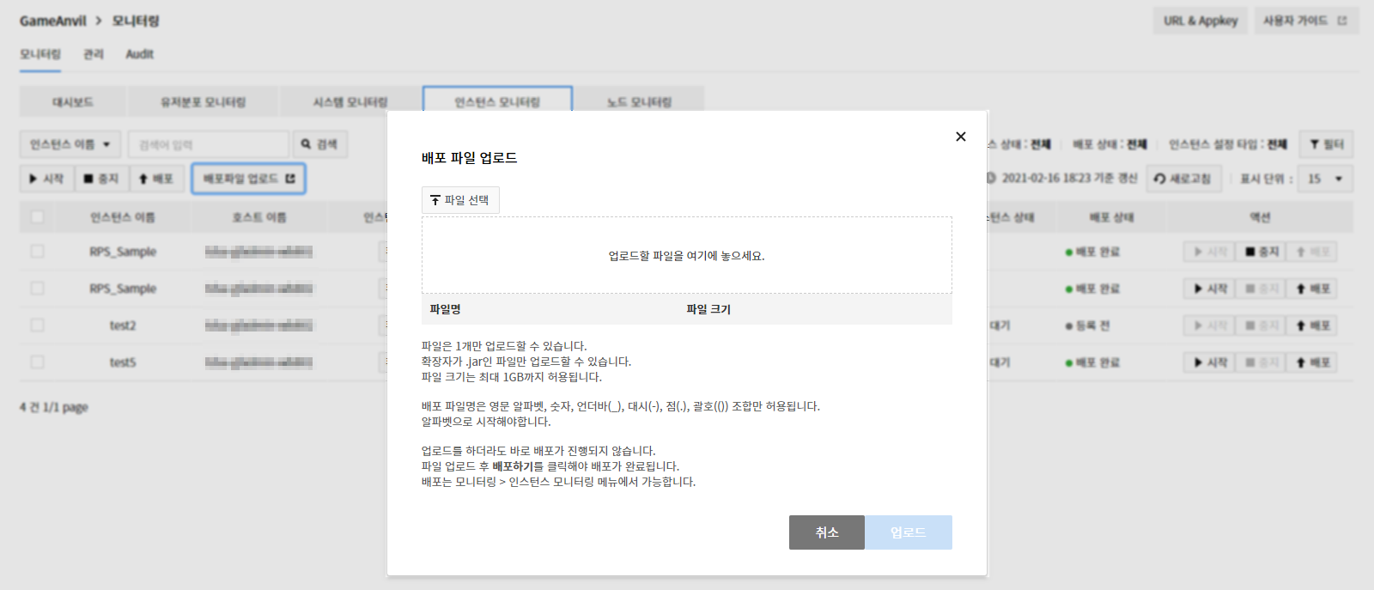This screenshot has width=1374, height=590.
Task: Click the test2 instance name
Action: tap(123, 325)
